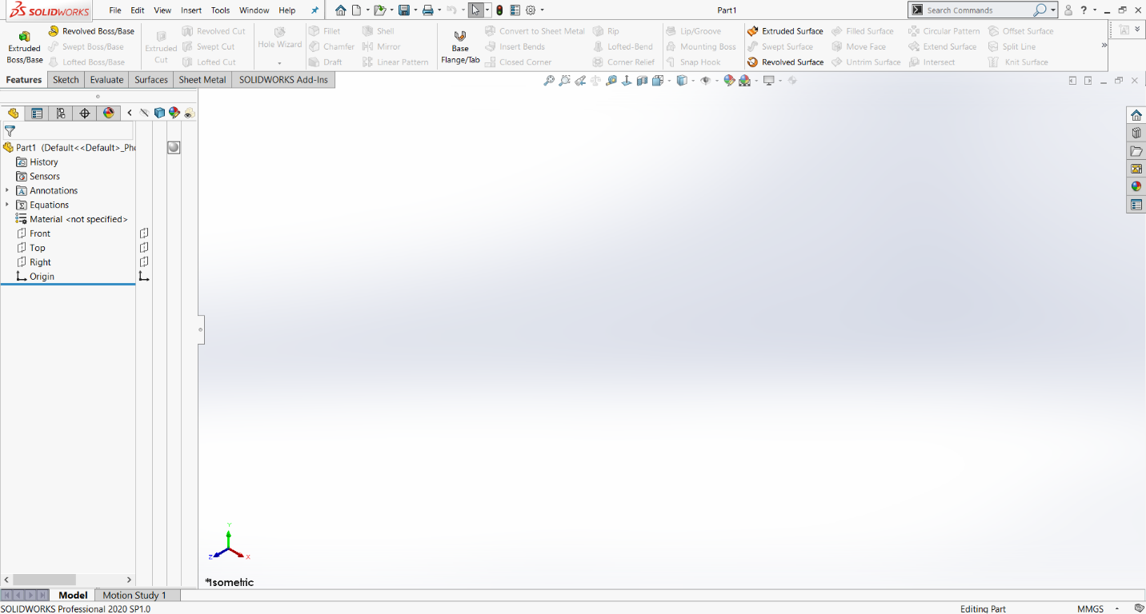
Task: Click the Zoom to Fit icon
Action: [x=549, y=80]
